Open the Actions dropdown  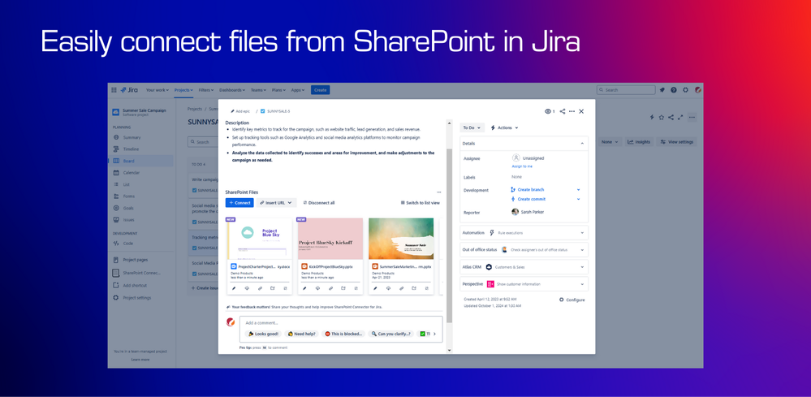click(x=504, y=127)
